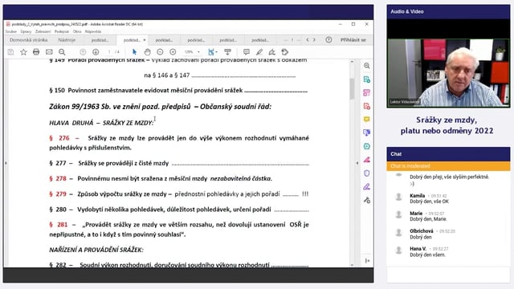
Task: Open Protect shield tool in sidebar
Action: click(x=367, y=173)
